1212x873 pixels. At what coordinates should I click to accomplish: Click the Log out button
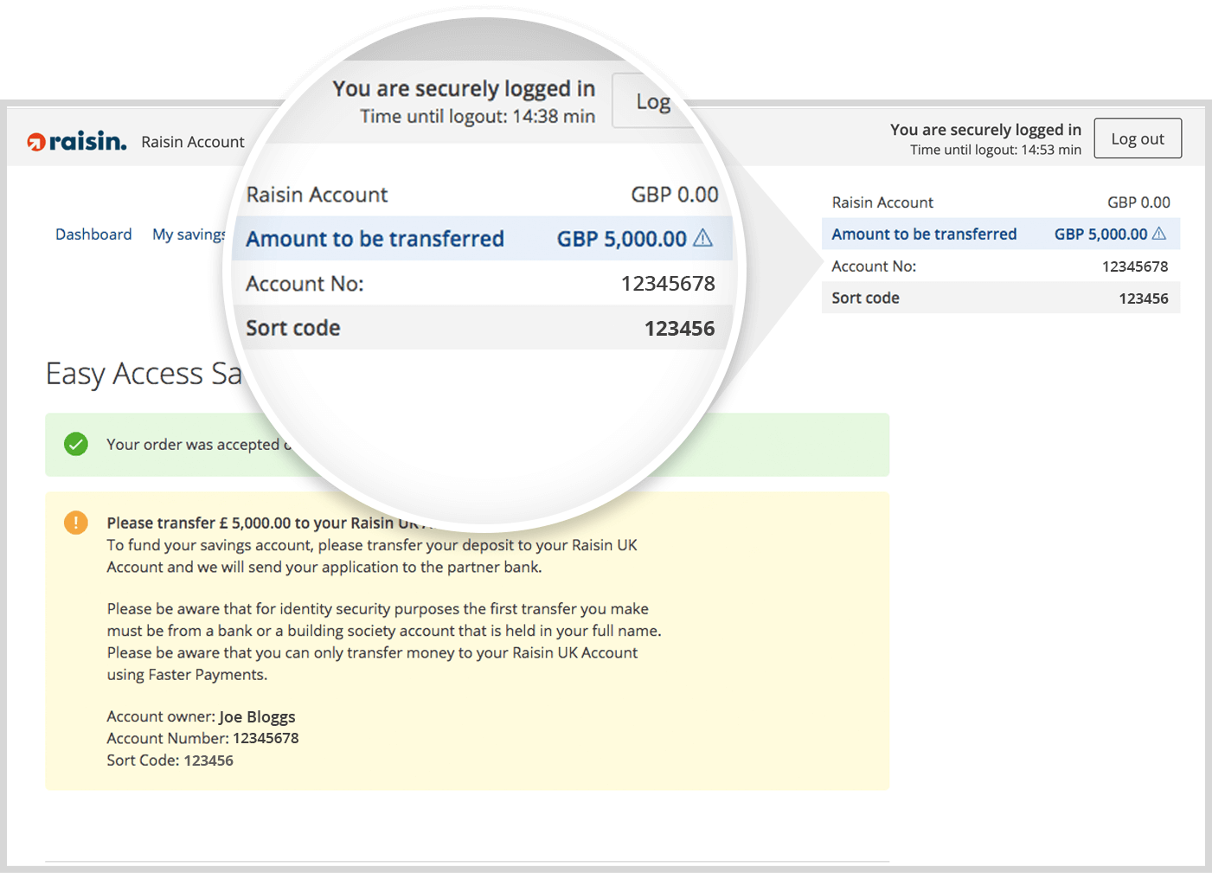coord(1138,138)
